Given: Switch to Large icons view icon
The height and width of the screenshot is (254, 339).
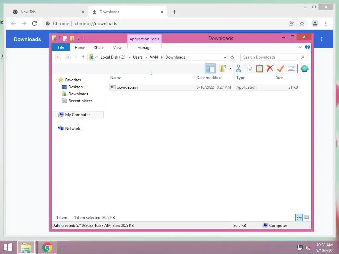Looking at the screenshot, I should click(x=306, y=217).
